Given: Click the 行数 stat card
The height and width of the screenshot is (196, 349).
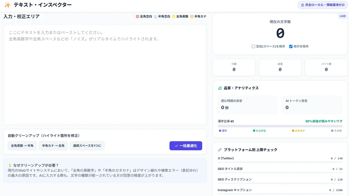Looking at the screenshot, I should pyautogui.click(x=234, y=67).
